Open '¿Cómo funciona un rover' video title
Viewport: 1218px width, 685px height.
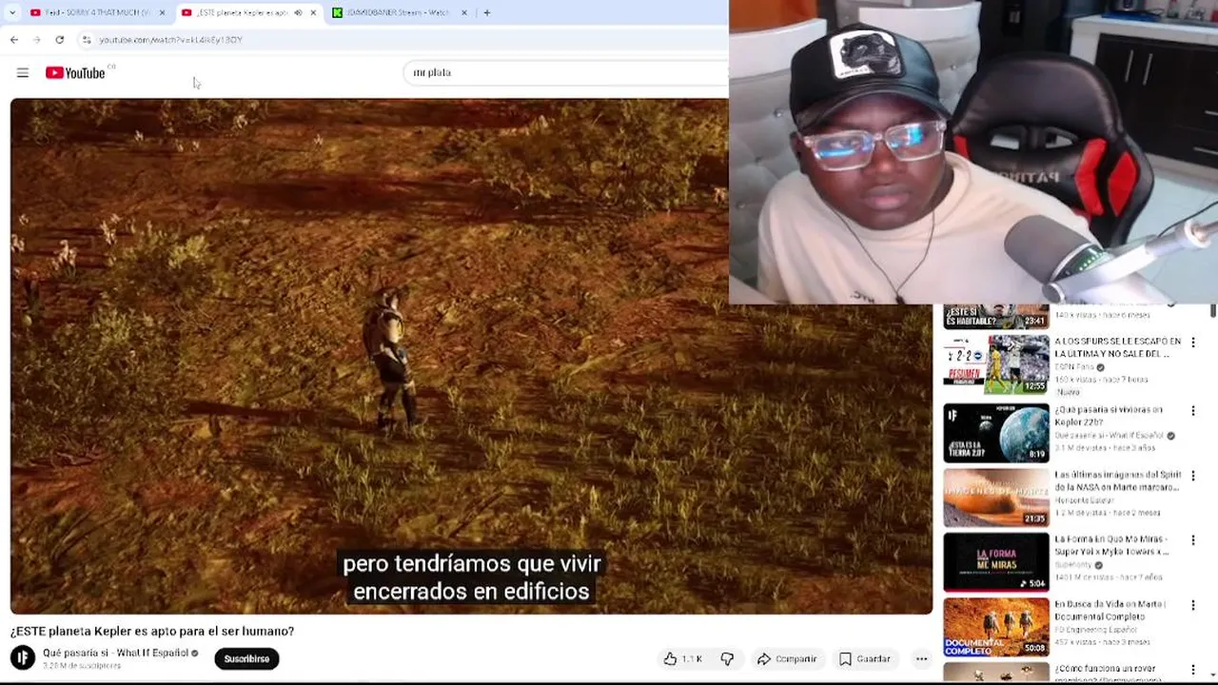click(x=1107, y=673)
